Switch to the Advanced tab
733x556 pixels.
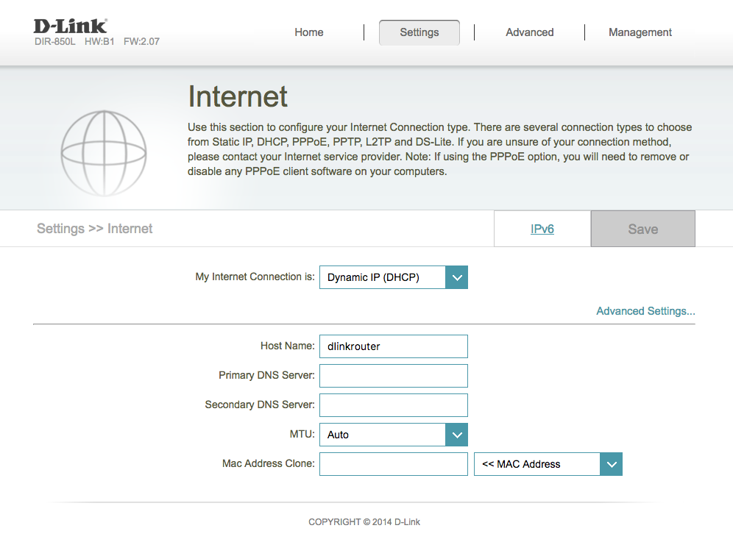coord(530,32)
